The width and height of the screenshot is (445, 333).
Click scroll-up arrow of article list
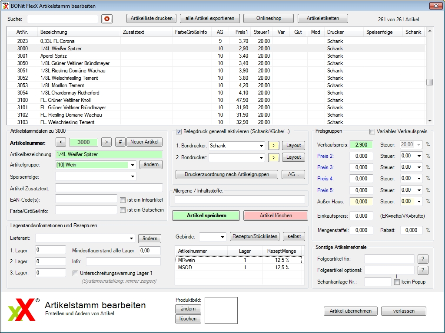coord(430,31)
